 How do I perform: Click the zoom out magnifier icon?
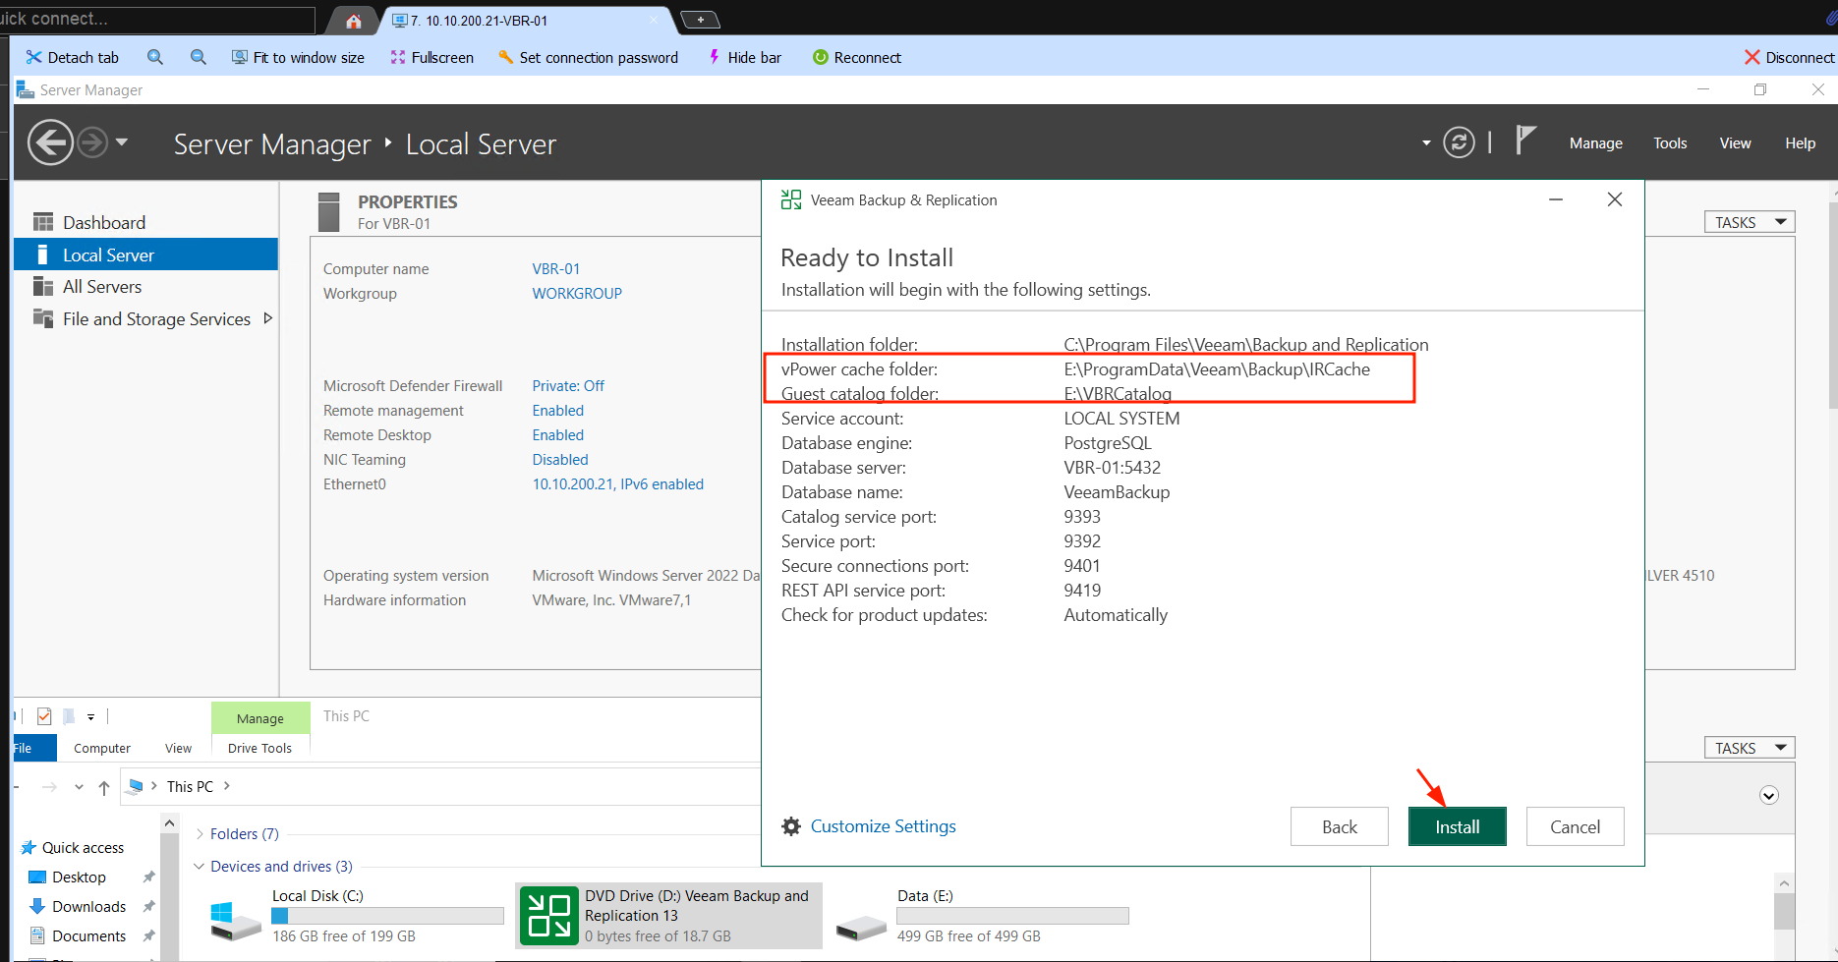[x=199, y=57]
